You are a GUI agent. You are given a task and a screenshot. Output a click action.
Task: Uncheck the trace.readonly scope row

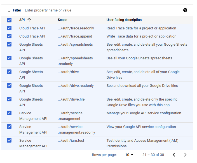pyautogui.click(x=9, y=28)
